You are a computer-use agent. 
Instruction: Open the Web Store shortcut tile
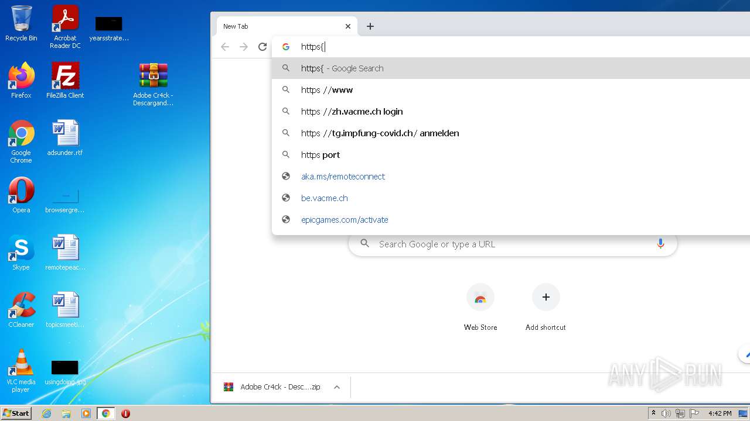point(480,308)
